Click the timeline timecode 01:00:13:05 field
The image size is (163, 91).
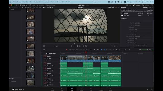[x=51, y=53]
